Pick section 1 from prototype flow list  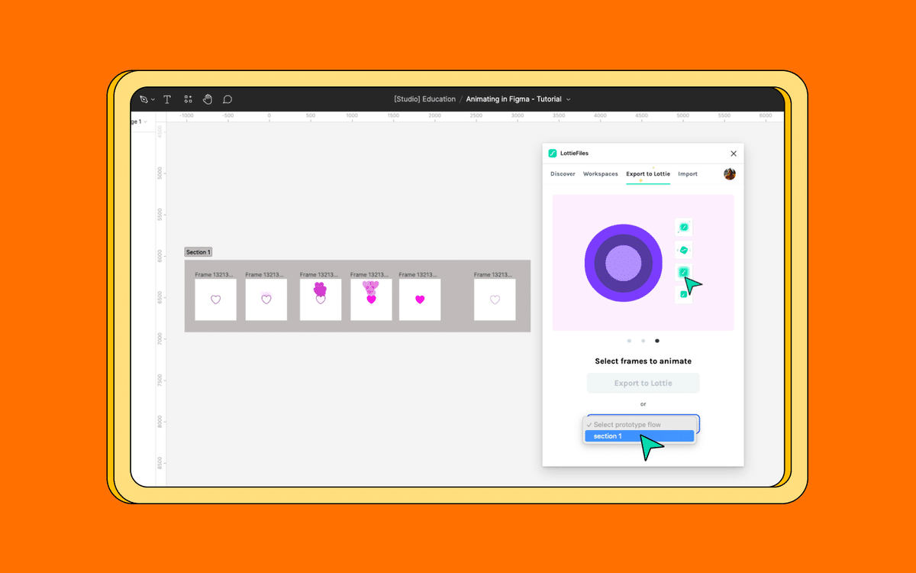(640, 436)
